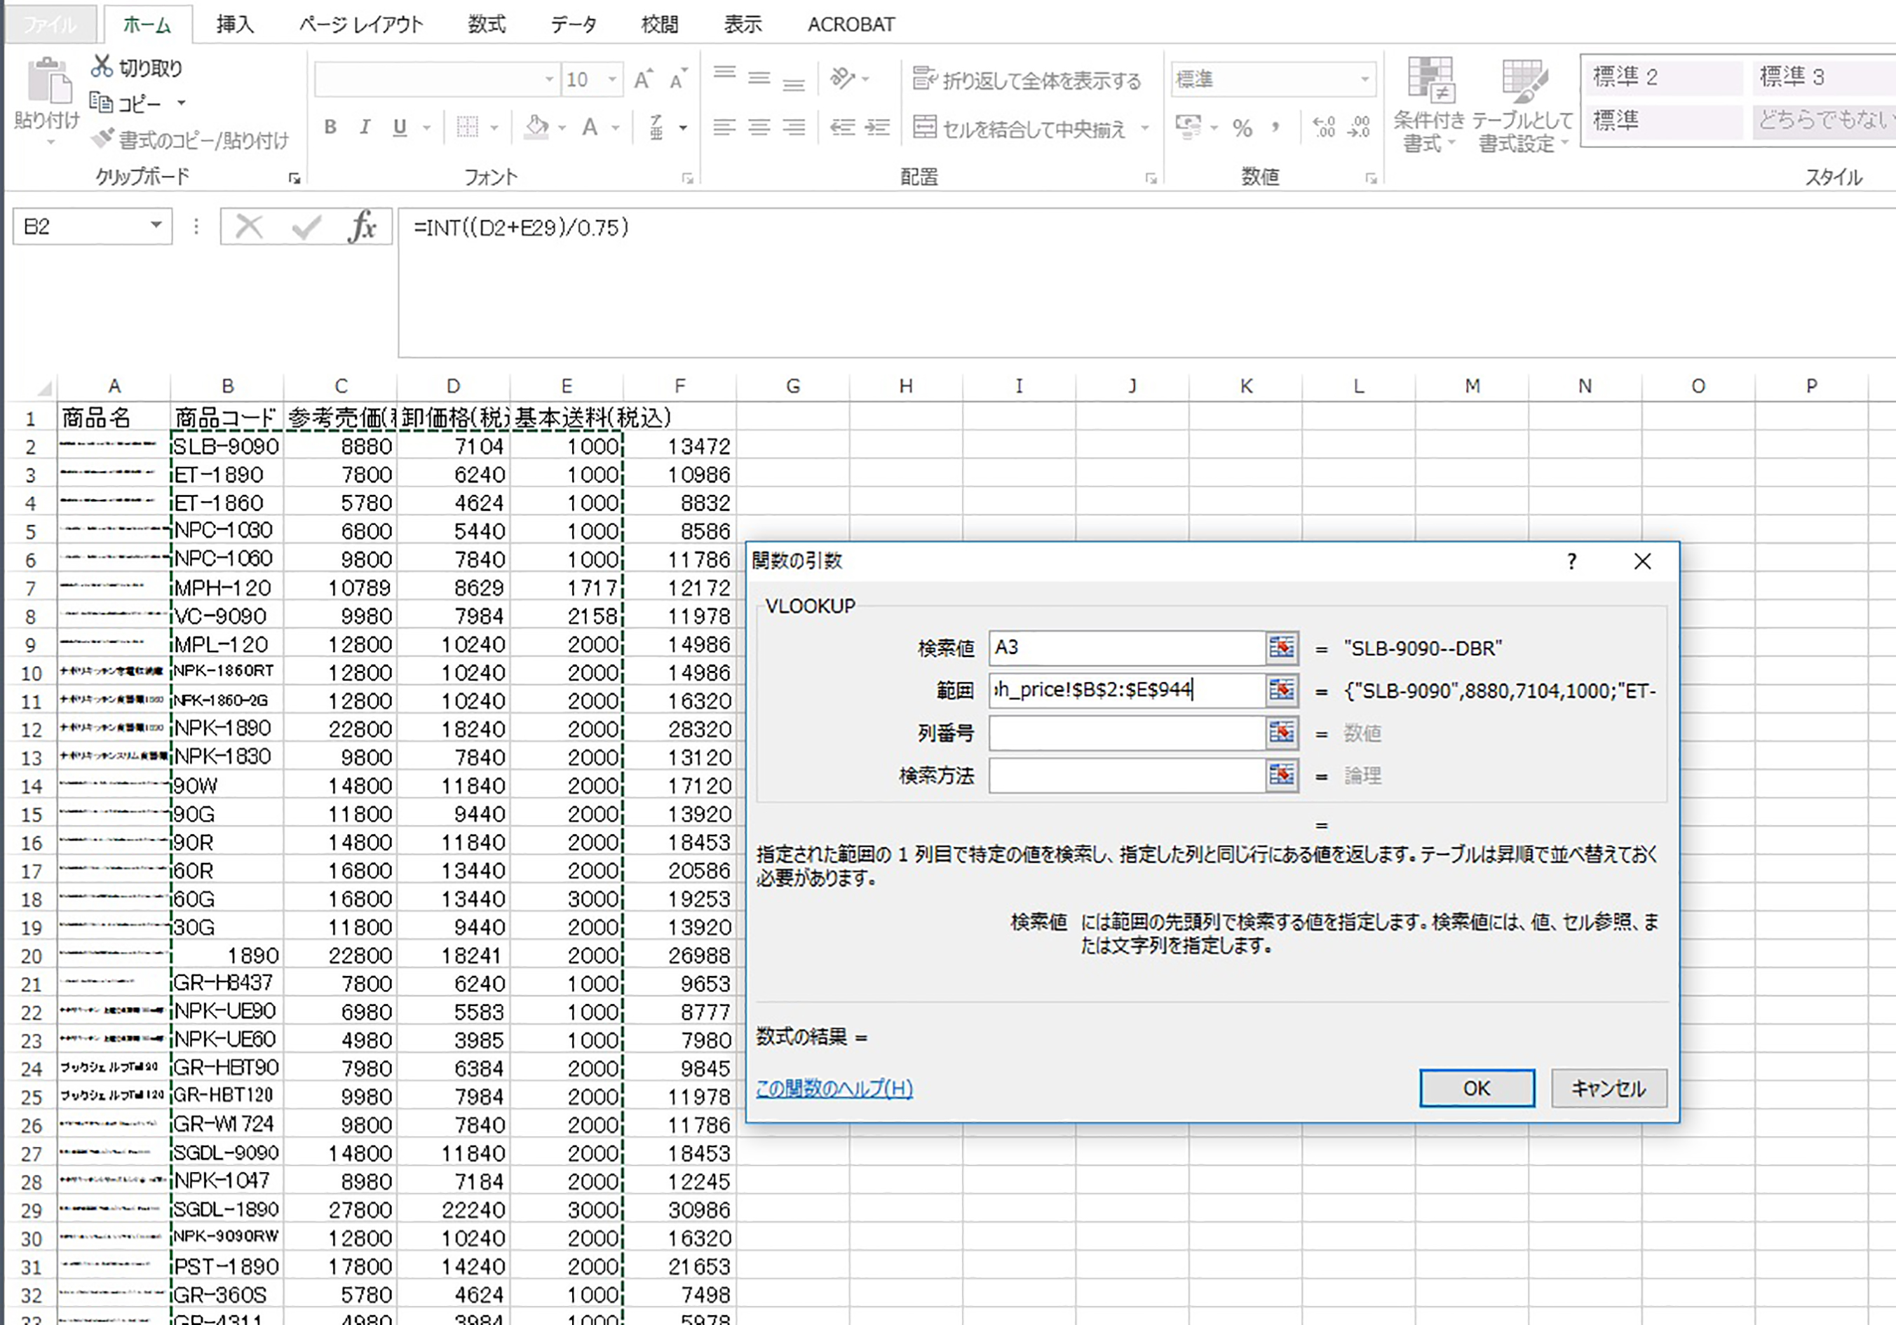Click the text Orientation icon
Viewport: 1896px width, 1325px height.
(842, 79)
